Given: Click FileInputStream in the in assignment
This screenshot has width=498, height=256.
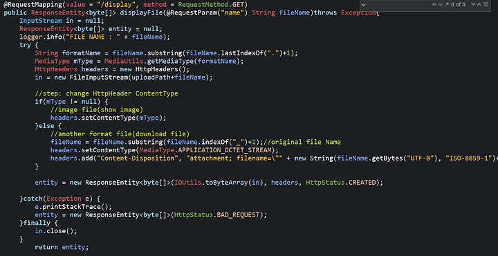Looking at the screenshot, I should [99, 77].
